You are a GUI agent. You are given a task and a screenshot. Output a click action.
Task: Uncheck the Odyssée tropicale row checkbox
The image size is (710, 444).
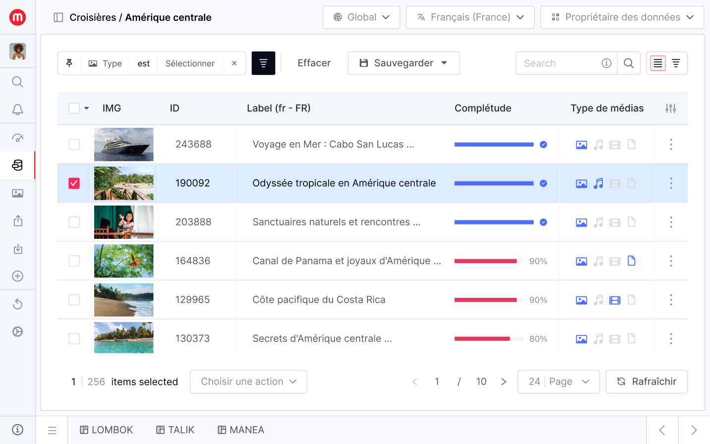coord(74,183)
